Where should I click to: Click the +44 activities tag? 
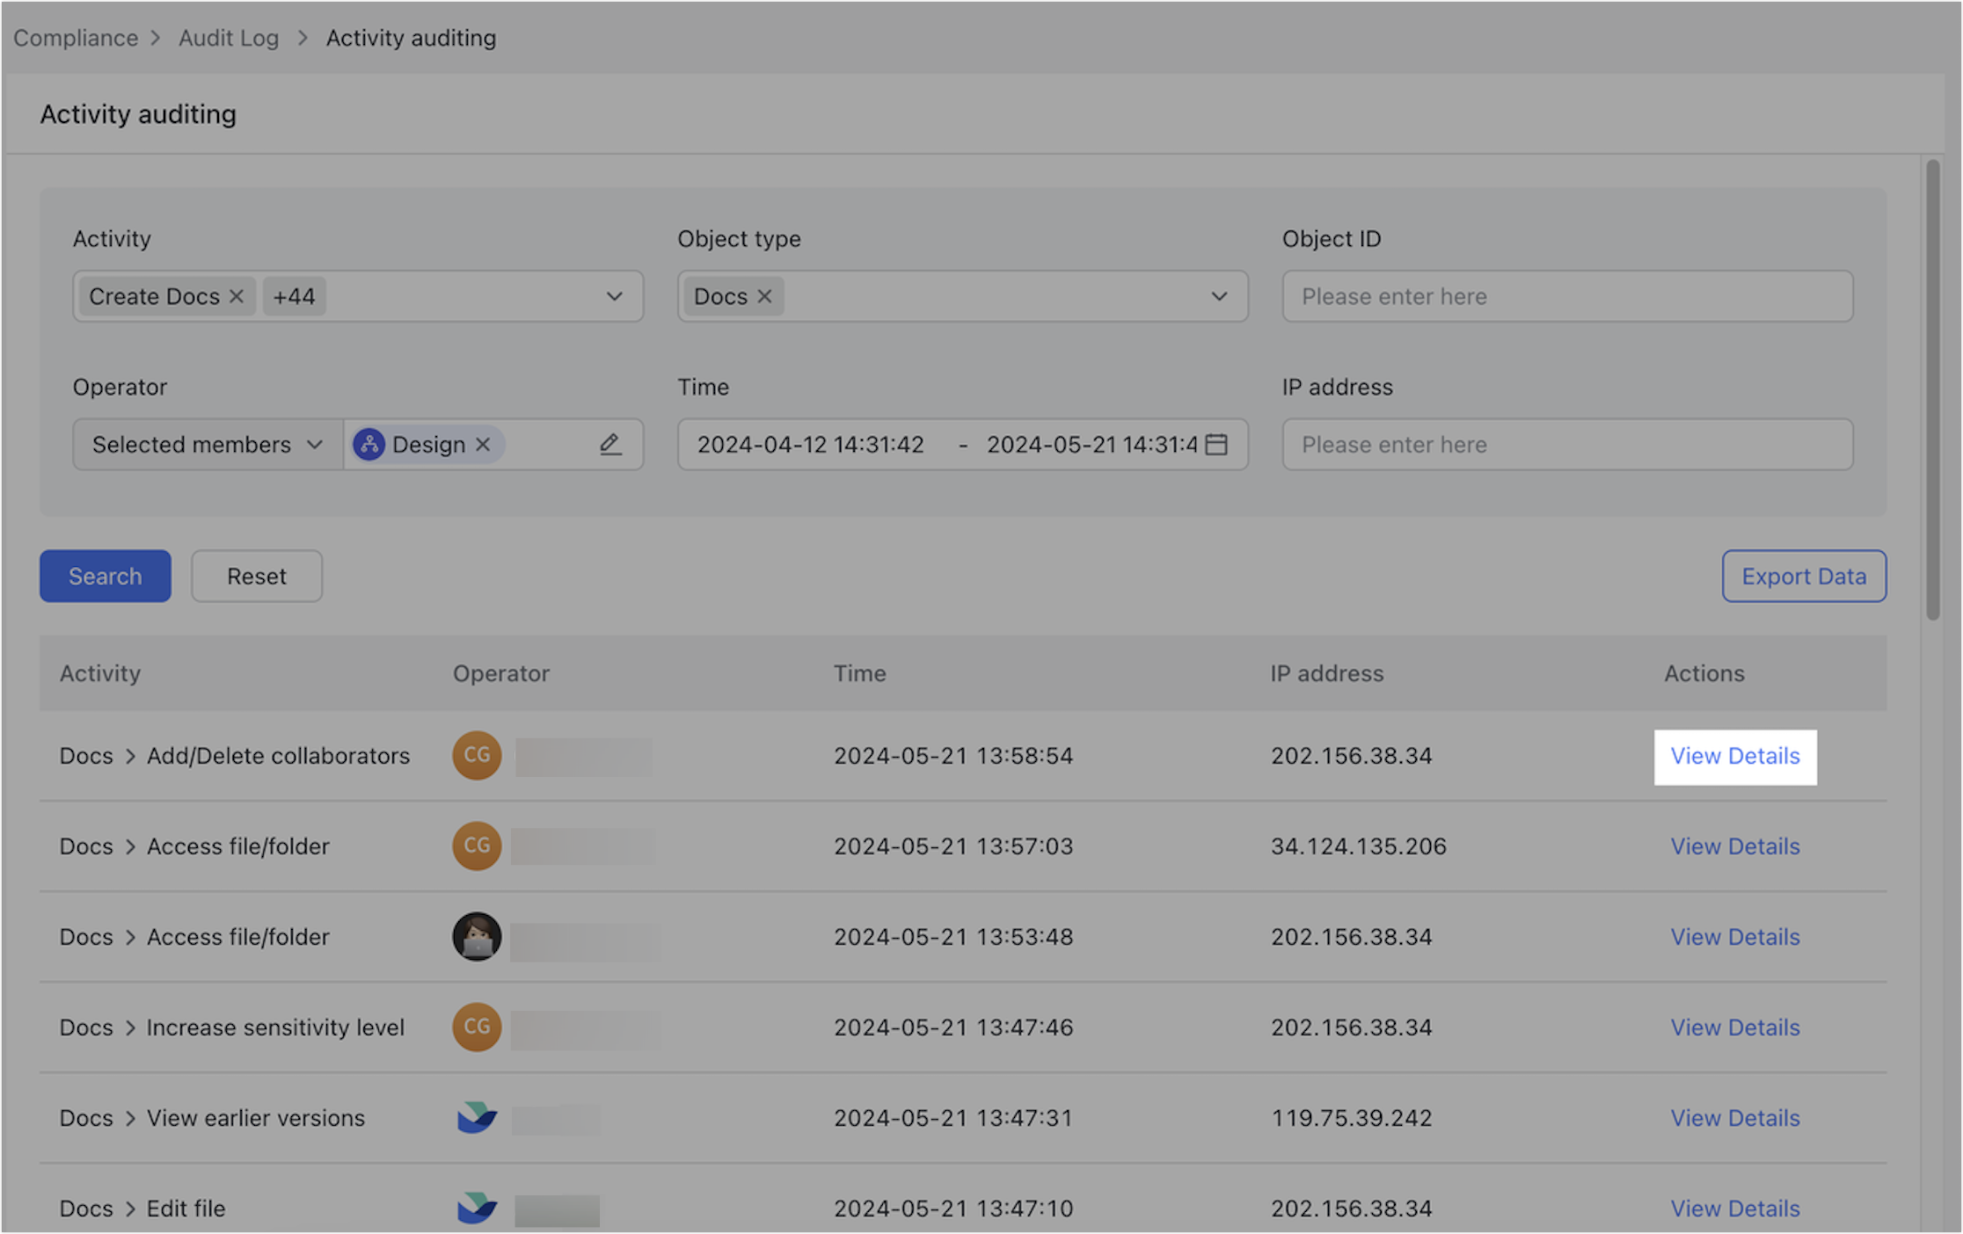tap(294, 296)
